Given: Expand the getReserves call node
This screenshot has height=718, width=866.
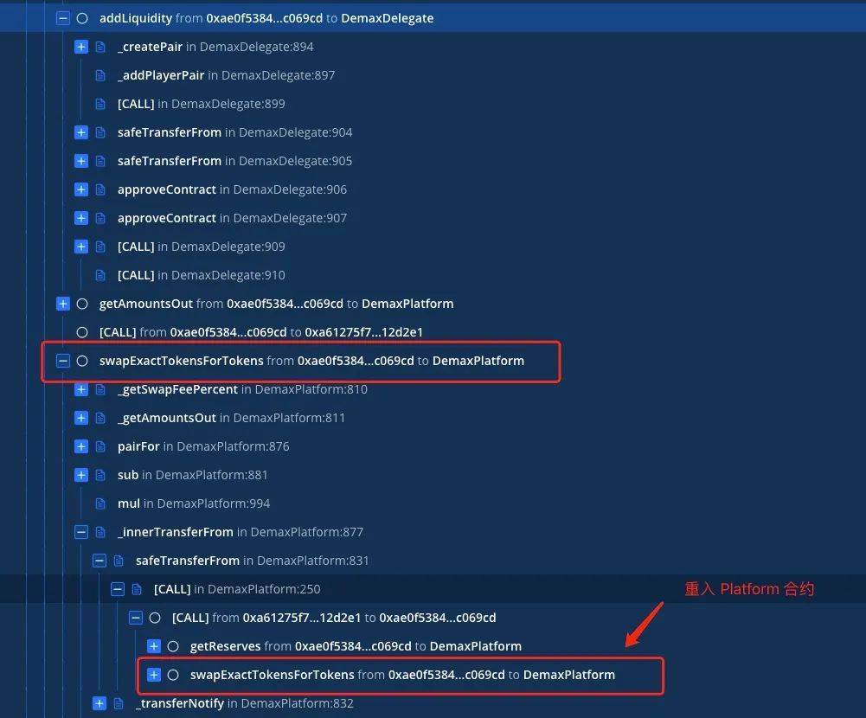Looking at the screenshot, I should point(153,646).
